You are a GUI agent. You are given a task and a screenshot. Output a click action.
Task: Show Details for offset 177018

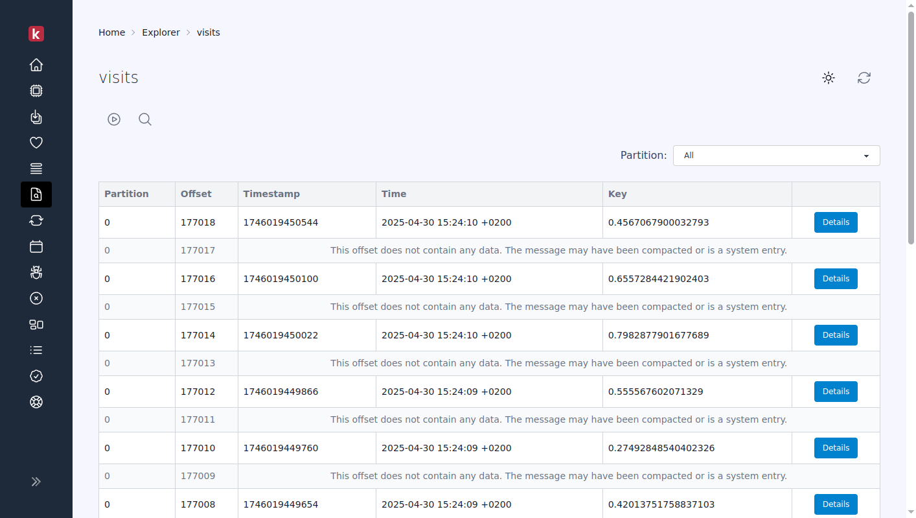click(836, 222)
